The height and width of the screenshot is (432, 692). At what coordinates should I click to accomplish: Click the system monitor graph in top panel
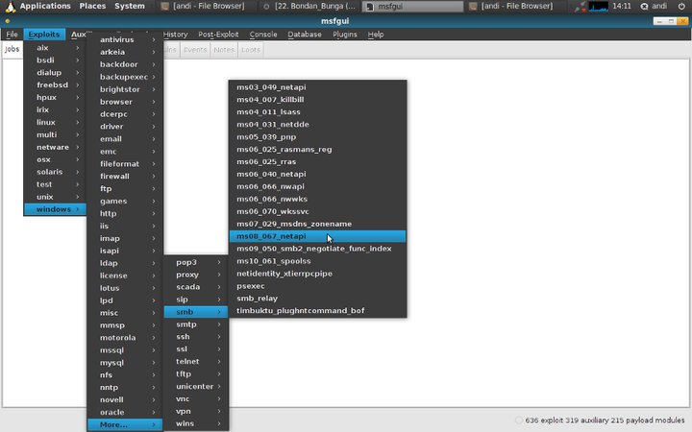[598, 7]
